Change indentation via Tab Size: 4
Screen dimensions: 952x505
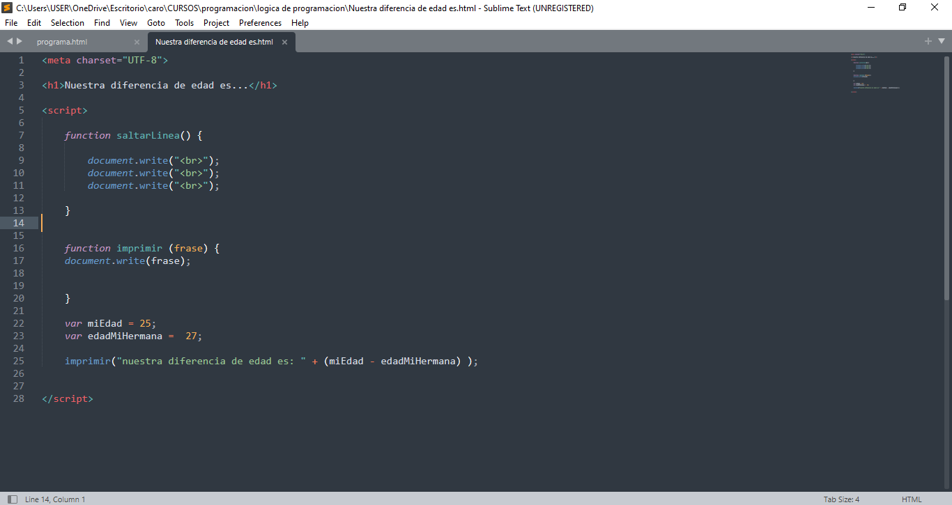841,499
